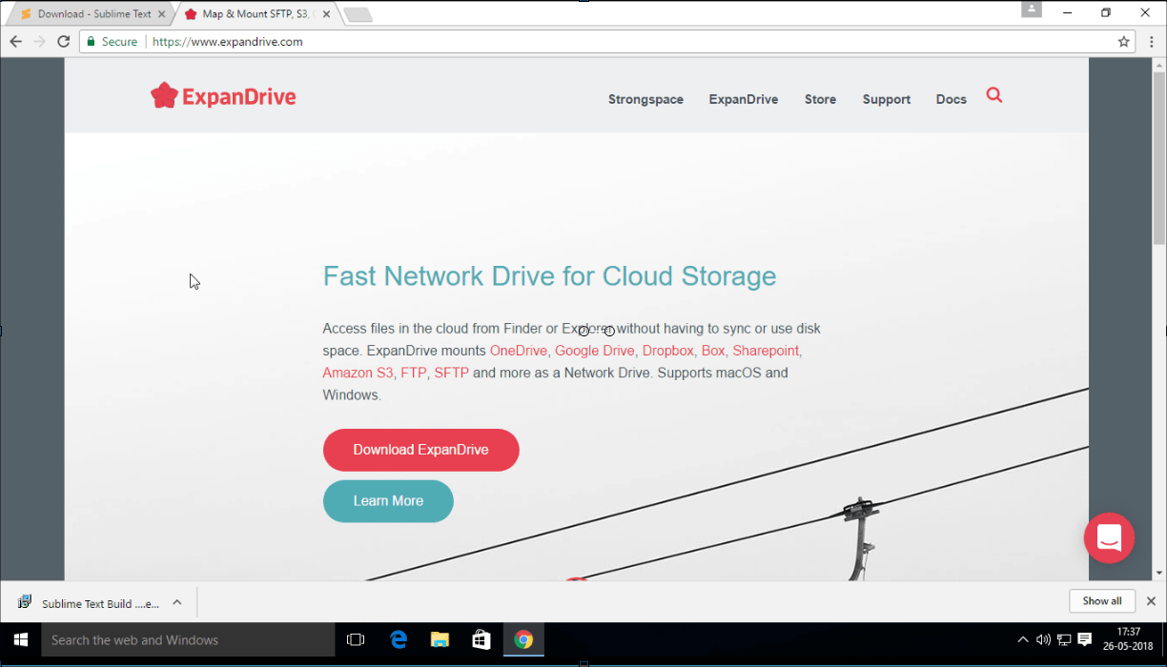Click the page vertical scrollbar thumb
The image size is (1167, 667).
(x=1159, y=157)
